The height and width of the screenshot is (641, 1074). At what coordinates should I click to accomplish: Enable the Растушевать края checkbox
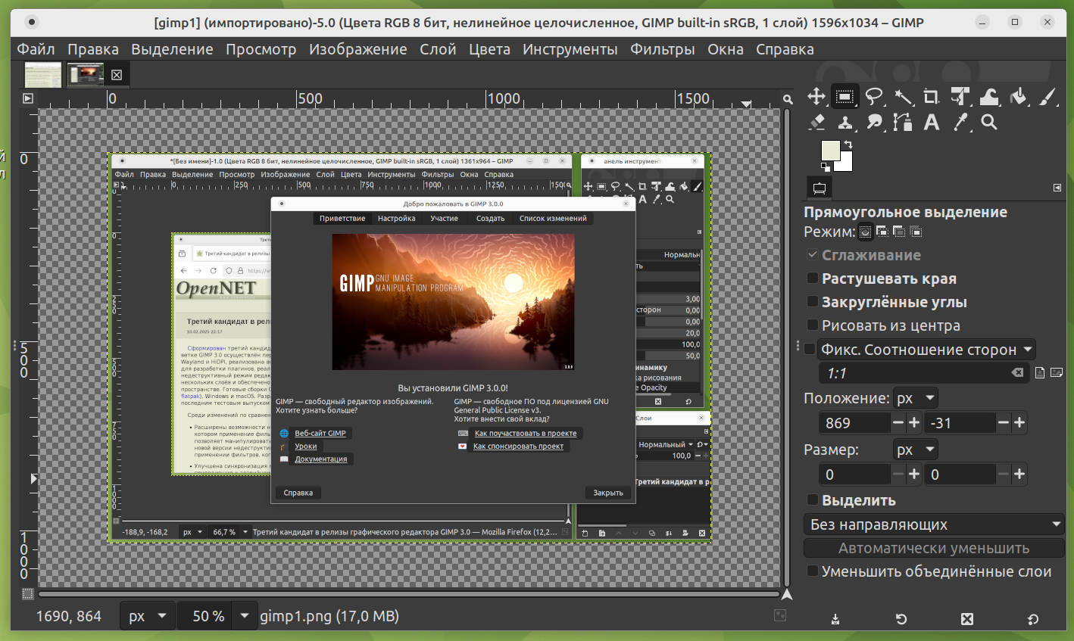point(813,278)
